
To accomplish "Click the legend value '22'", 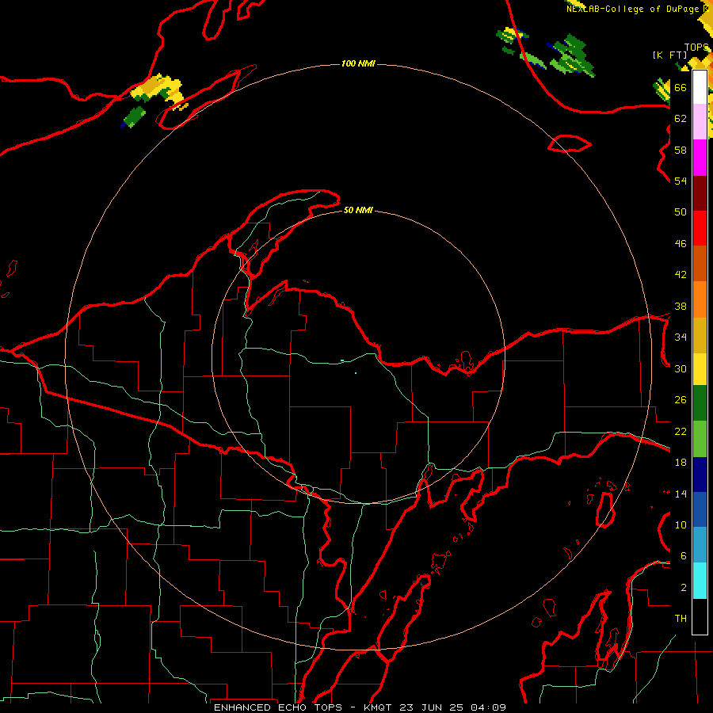I will [x=681, y=431].
